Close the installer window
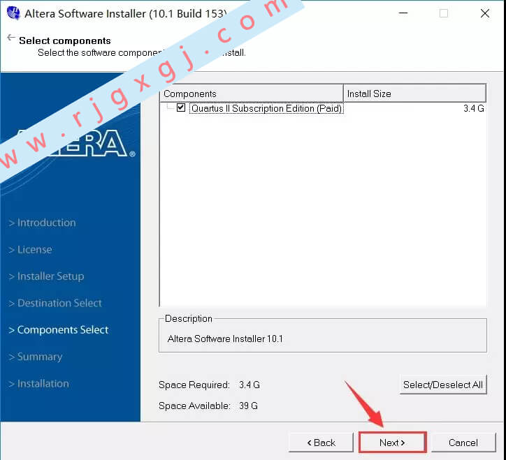The height and width of the screenshot is (460, 506). click(x=485, y=13)
